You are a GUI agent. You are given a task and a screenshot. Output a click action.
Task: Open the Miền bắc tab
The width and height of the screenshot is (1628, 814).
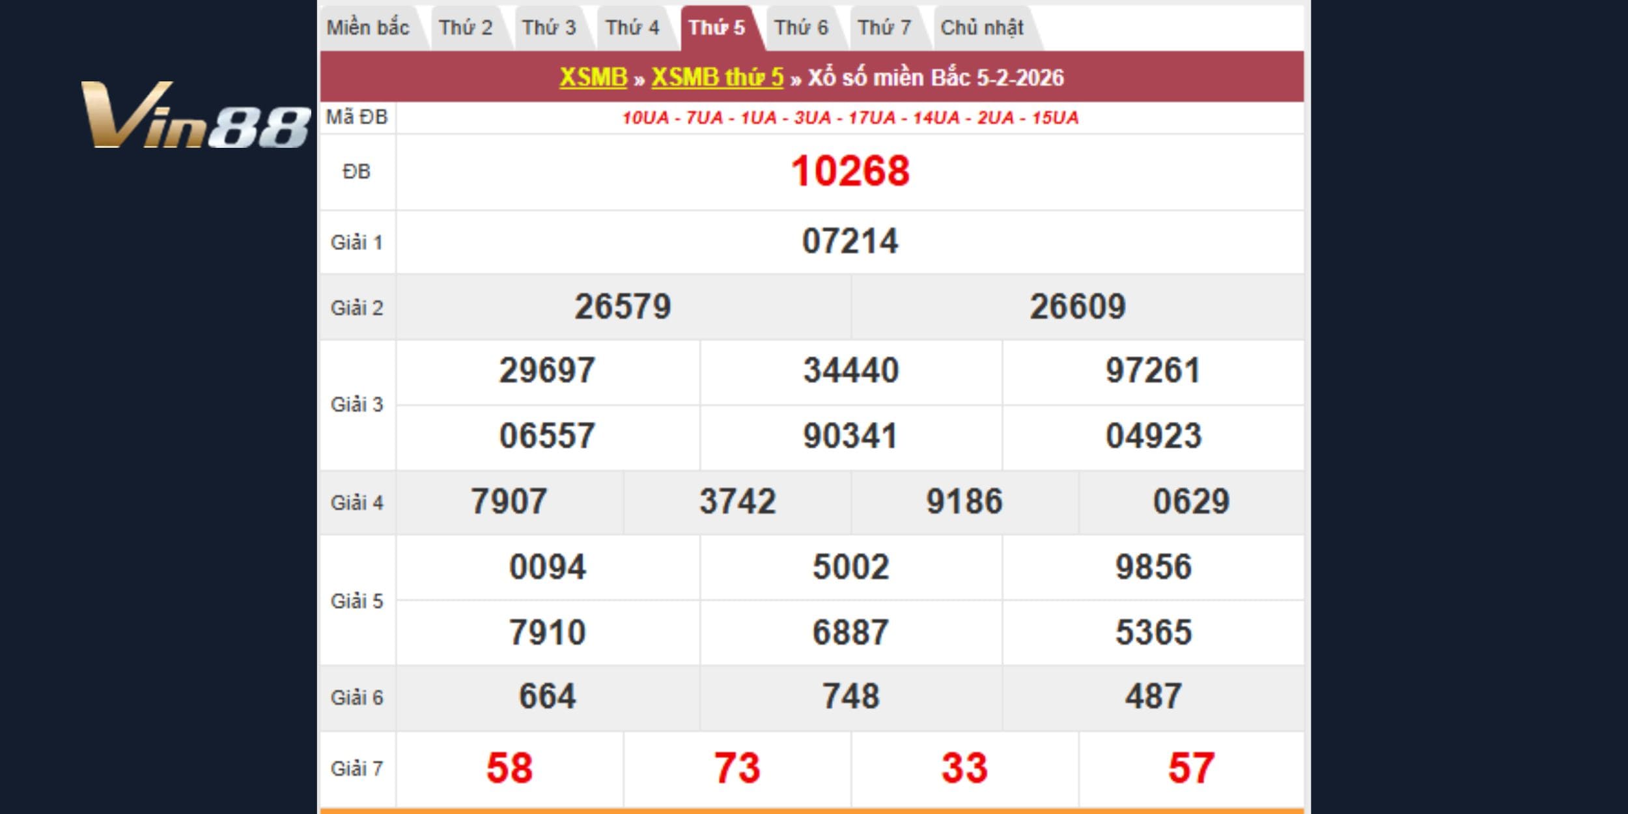368,28
